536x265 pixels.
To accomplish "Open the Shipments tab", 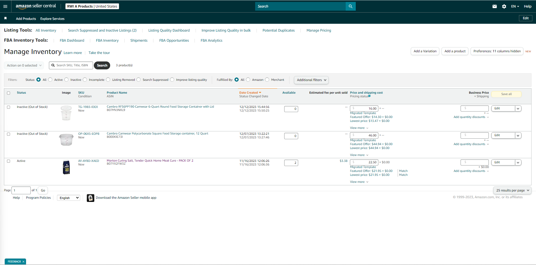I will (x=139, y=41).
